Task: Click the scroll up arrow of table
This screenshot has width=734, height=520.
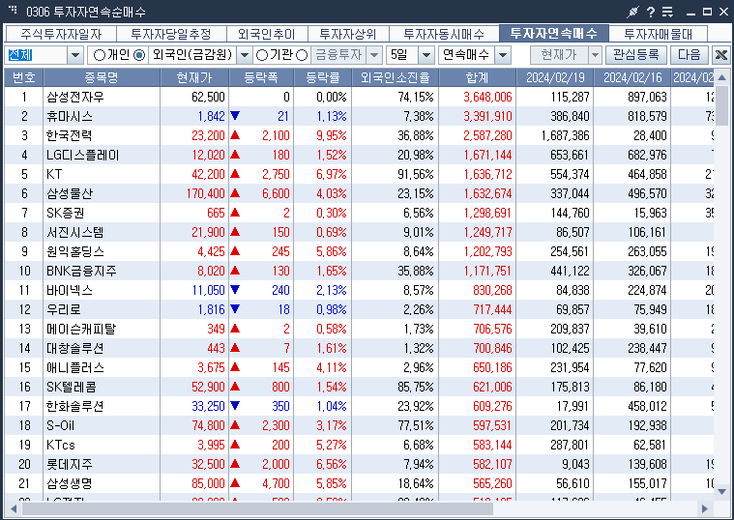Action: 721,76
